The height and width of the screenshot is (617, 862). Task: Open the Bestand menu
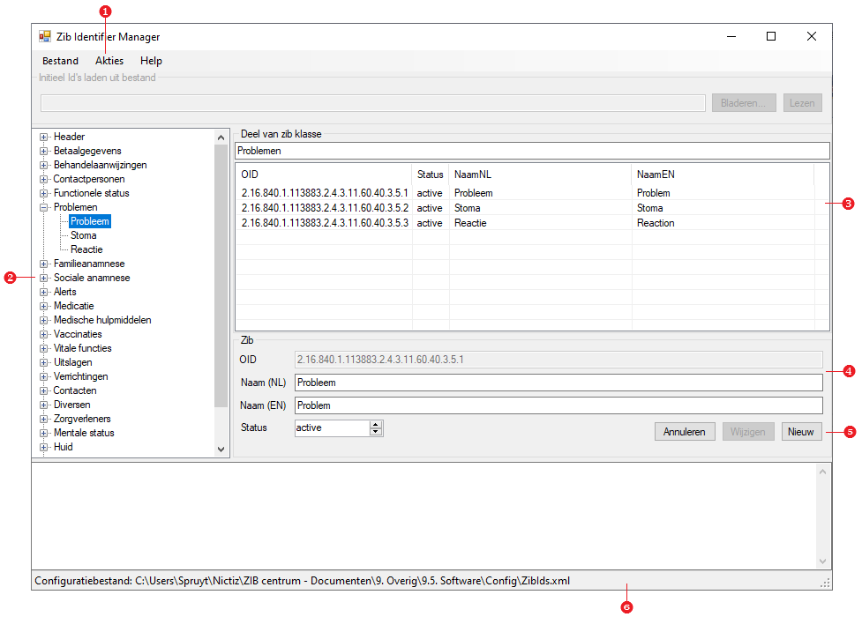click(x=60, y=61)
